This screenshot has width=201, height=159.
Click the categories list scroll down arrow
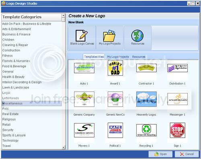point(64,147)
